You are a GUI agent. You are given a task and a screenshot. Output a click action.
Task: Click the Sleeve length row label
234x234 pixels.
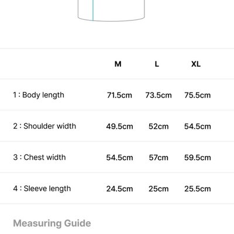pos(42,189)
